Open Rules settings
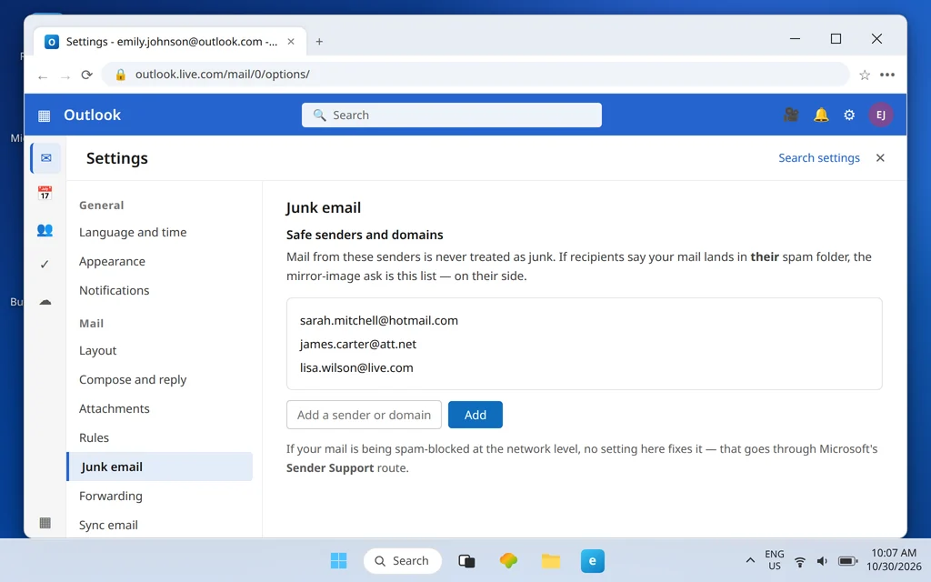This screenshot has width=931, height=582. tap(94, 437)
